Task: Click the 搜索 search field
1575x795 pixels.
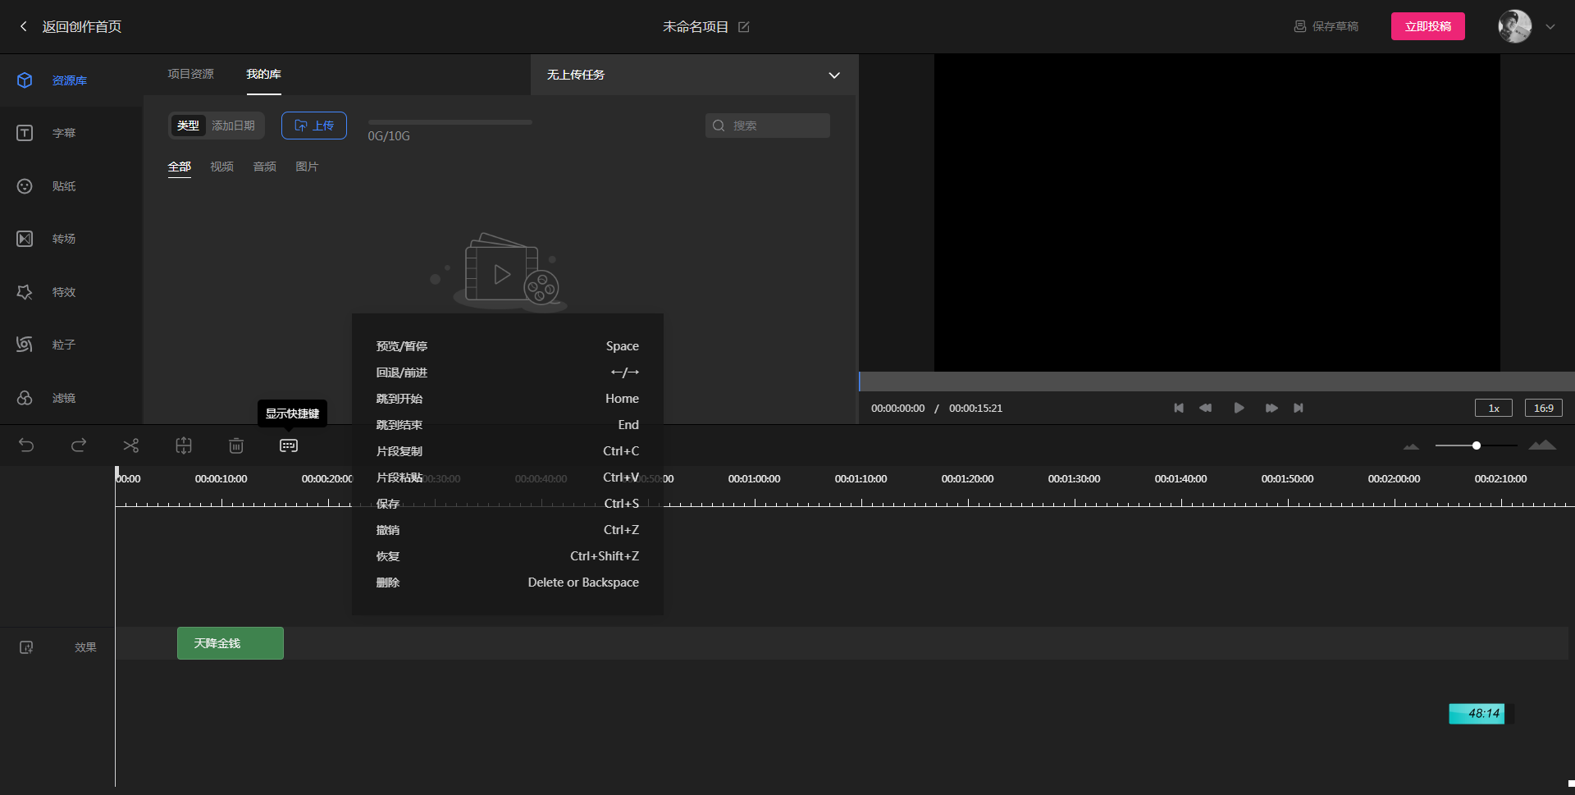Action: coord(768,126)
